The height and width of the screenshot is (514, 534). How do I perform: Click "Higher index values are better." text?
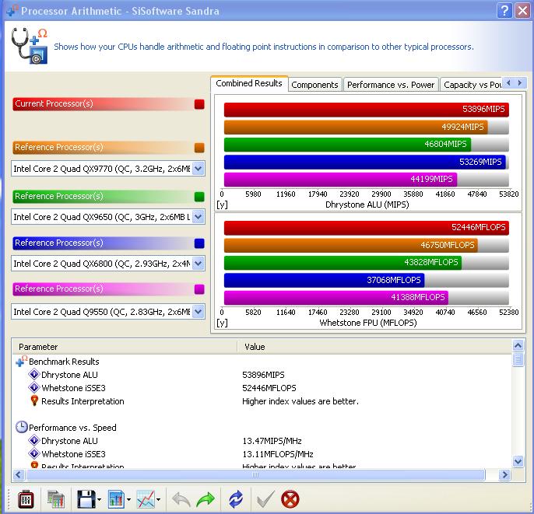[300, 401]
